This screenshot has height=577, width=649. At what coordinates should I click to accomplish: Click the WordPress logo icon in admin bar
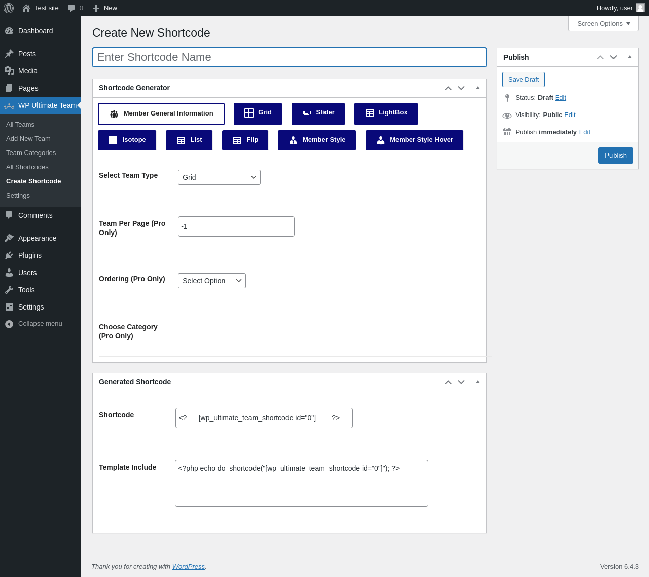point(9,8)
